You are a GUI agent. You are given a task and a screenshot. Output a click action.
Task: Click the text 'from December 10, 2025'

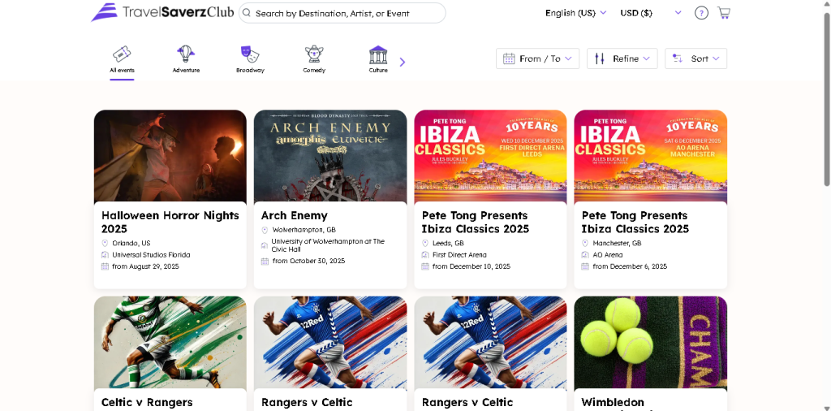471,266
